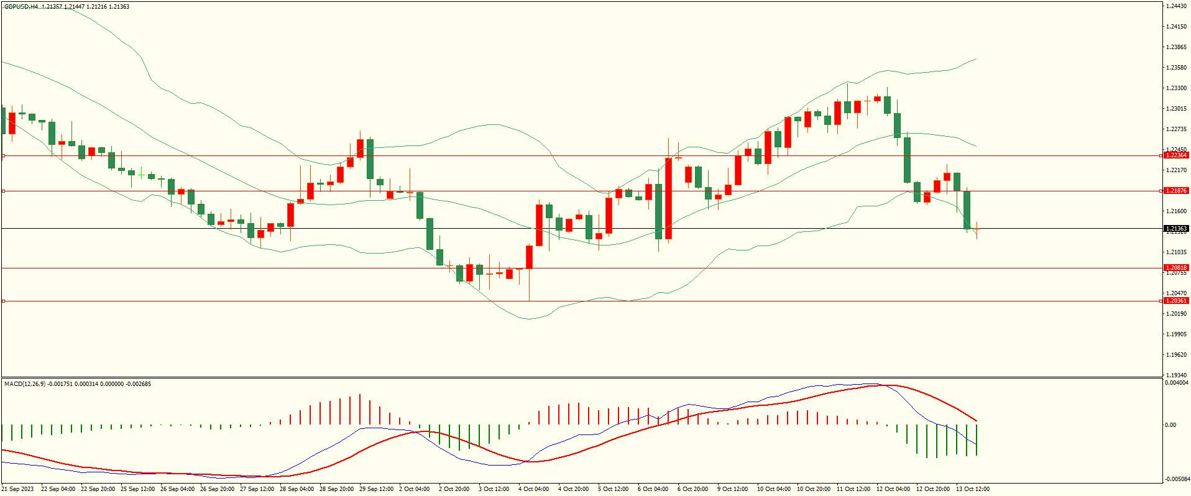Click left handle of the 1.20361 horizontal line
Viewport: 1191px width, 496px height.
[x=3, y=301]
